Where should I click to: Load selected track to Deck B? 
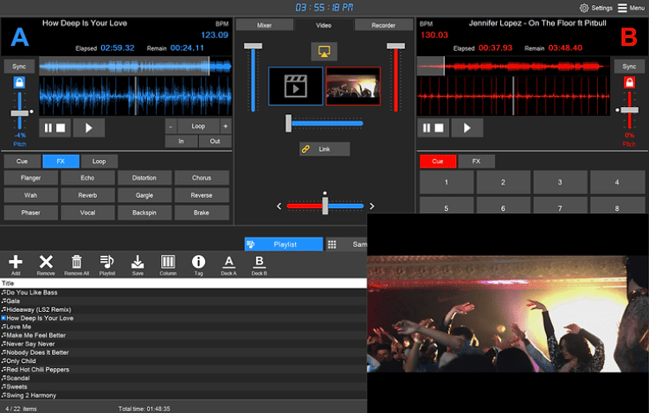pos(259,262)
